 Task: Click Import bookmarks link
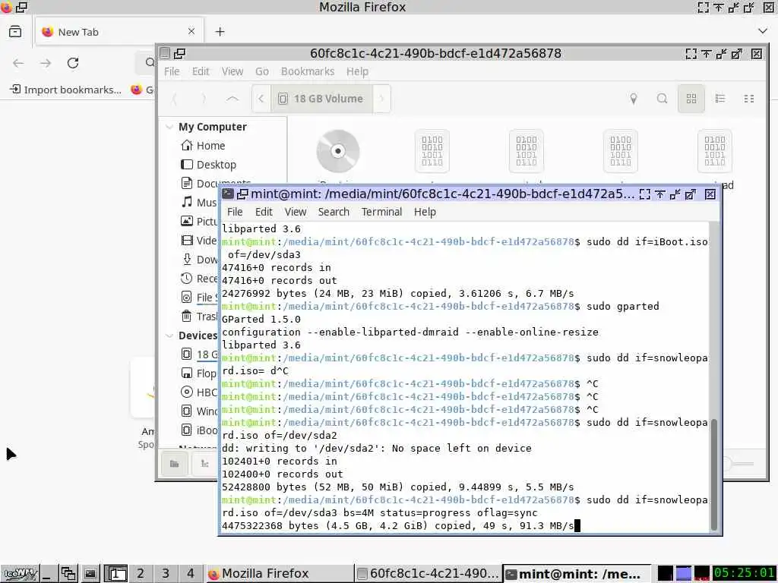(65, 90)
